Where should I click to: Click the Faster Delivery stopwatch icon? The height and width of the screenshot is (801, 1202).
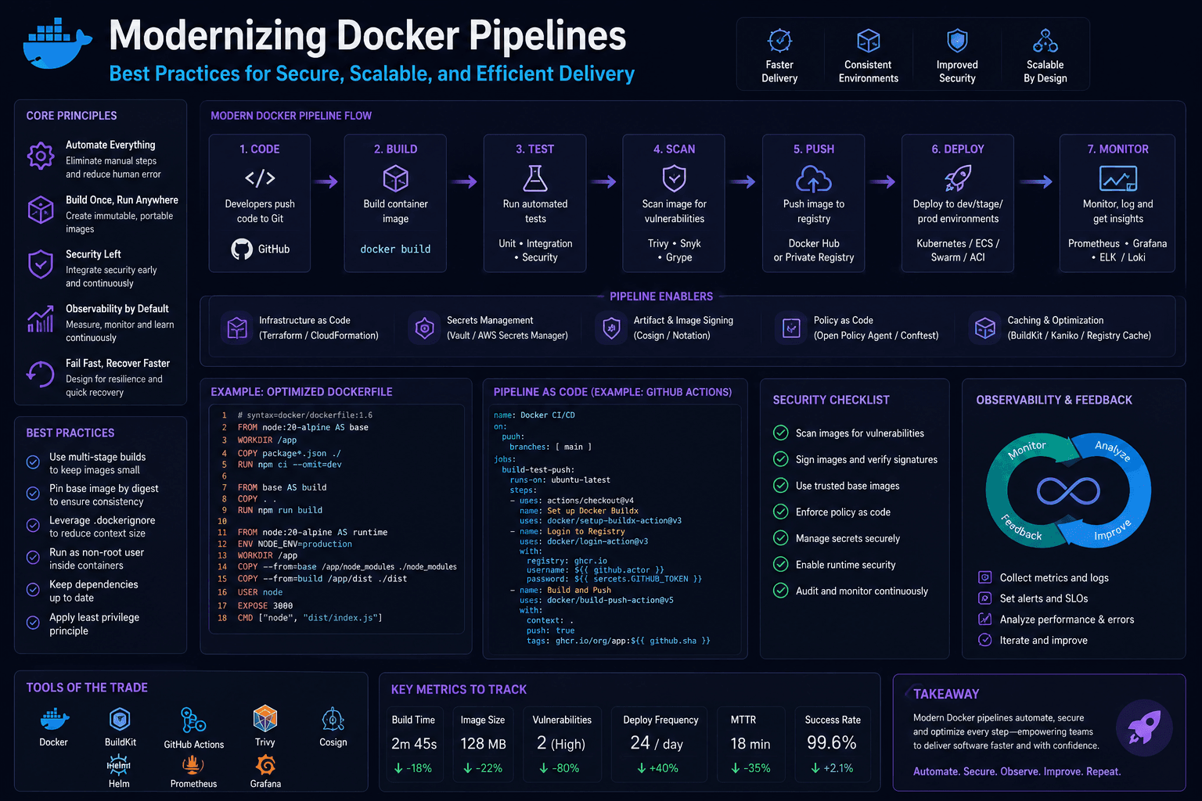point(779,40)
